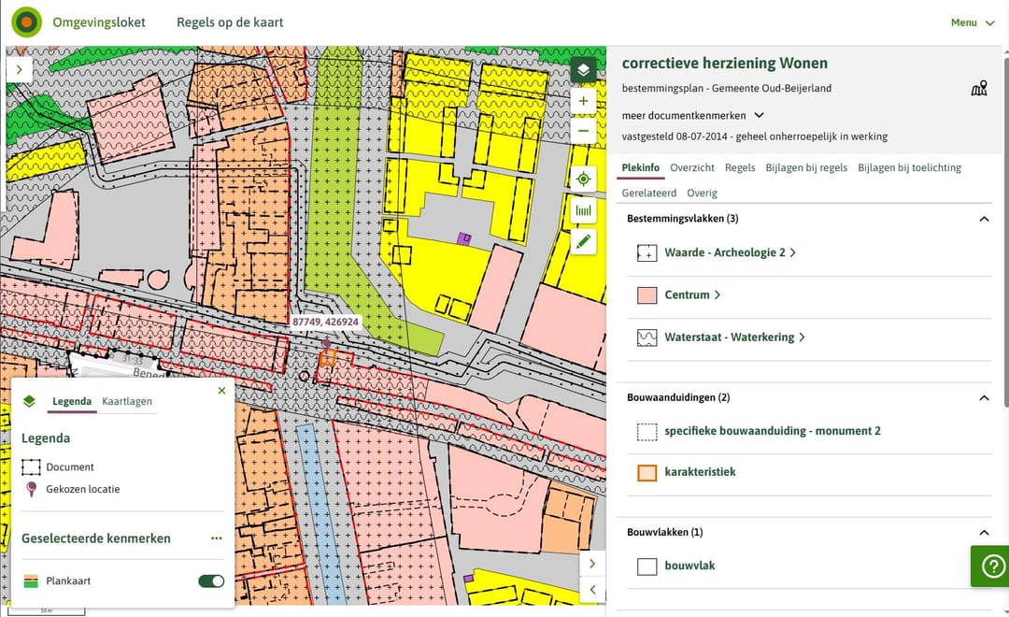
Task: Open the help question mark button
Action: click(x=990, y=566)
